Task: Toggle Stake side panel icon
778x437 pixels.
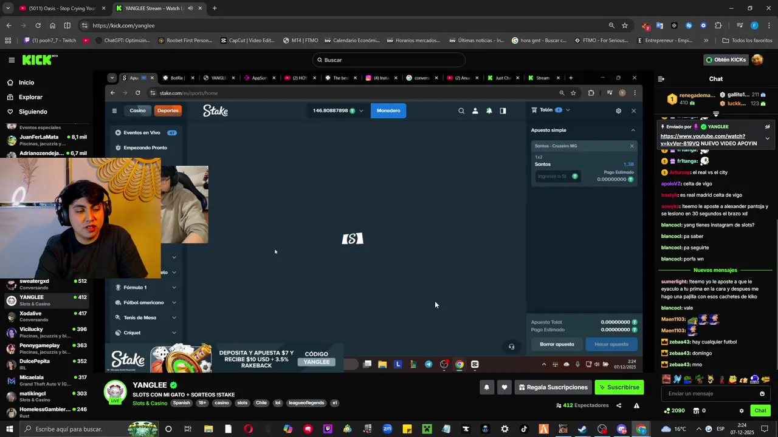Action: 503,110
